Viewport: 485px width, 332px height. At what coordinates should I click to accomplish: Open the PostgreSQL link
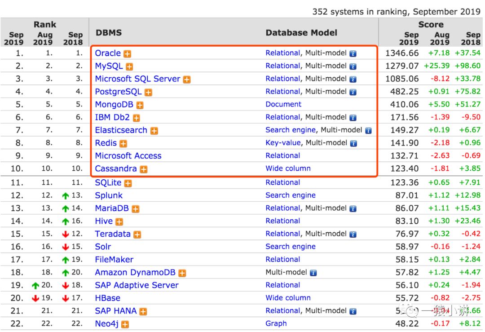[x=118, y=92]
